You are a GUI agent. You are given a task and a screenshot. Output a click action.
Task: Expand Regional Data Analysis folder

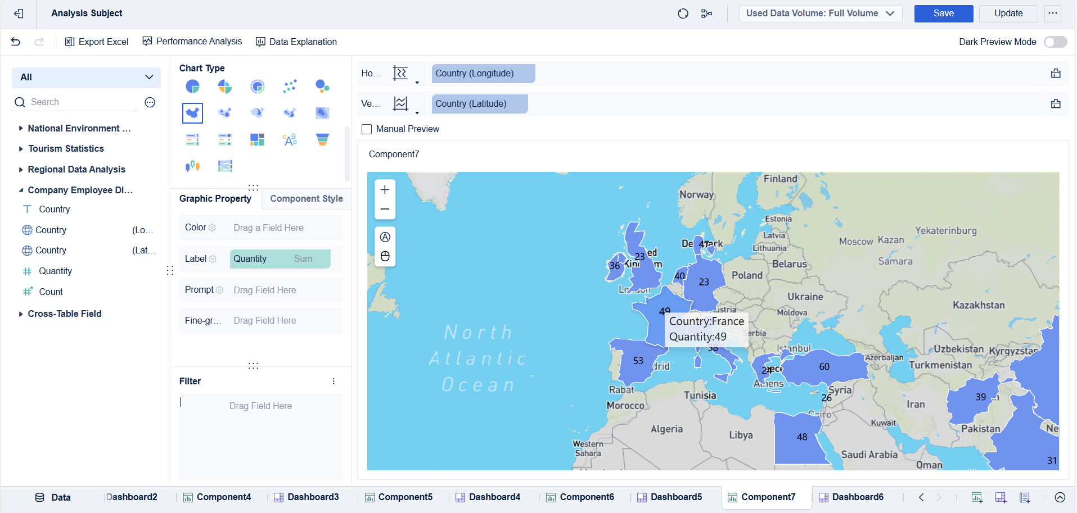pyautogui.click(x=21, y=170)
